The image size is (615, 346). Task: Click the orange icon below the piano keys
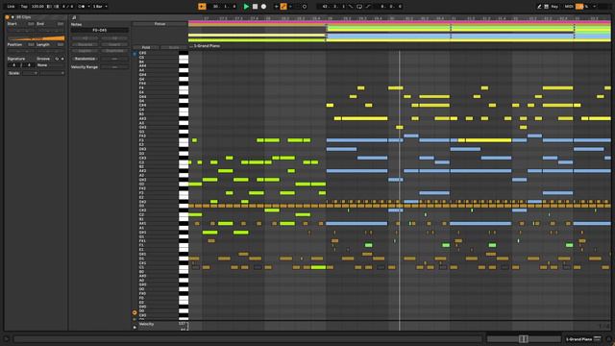[x=135, y=312]
